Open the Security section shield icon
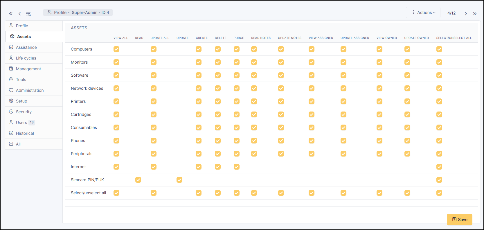Screen dimensions: 484x230 click(x=11, y=112)
